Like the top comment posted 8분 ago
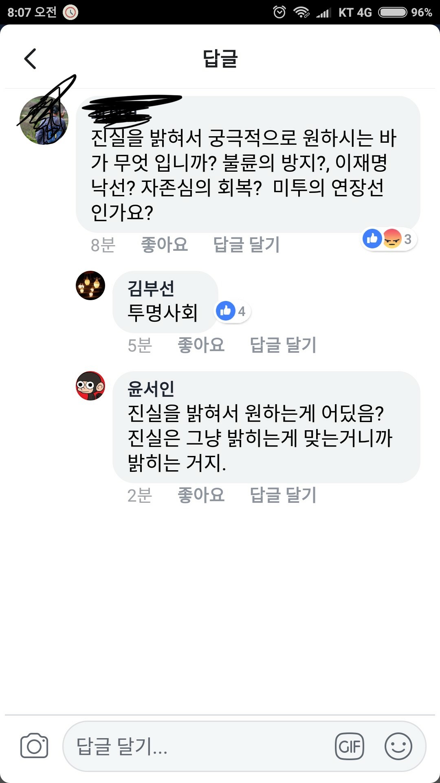 [x=164, y=245]
